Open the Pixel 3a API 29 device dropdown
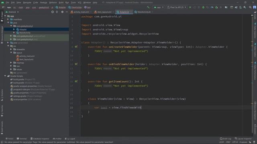The width and height of the screenshot is (257, 144). pos(177,7)
